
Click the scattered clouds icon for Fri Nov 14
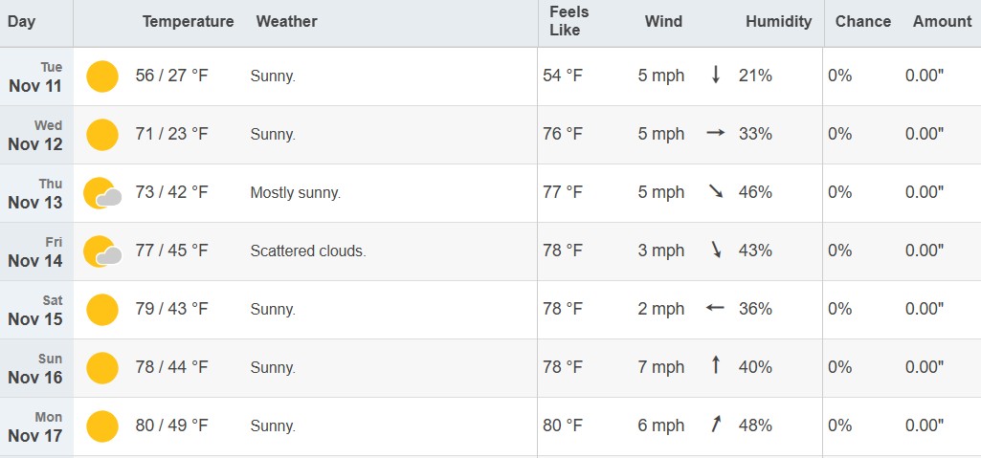coord(102,251)
